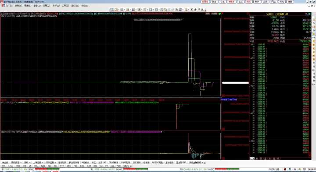Click the small green icon atop the quote panel

tap(309, 14)
